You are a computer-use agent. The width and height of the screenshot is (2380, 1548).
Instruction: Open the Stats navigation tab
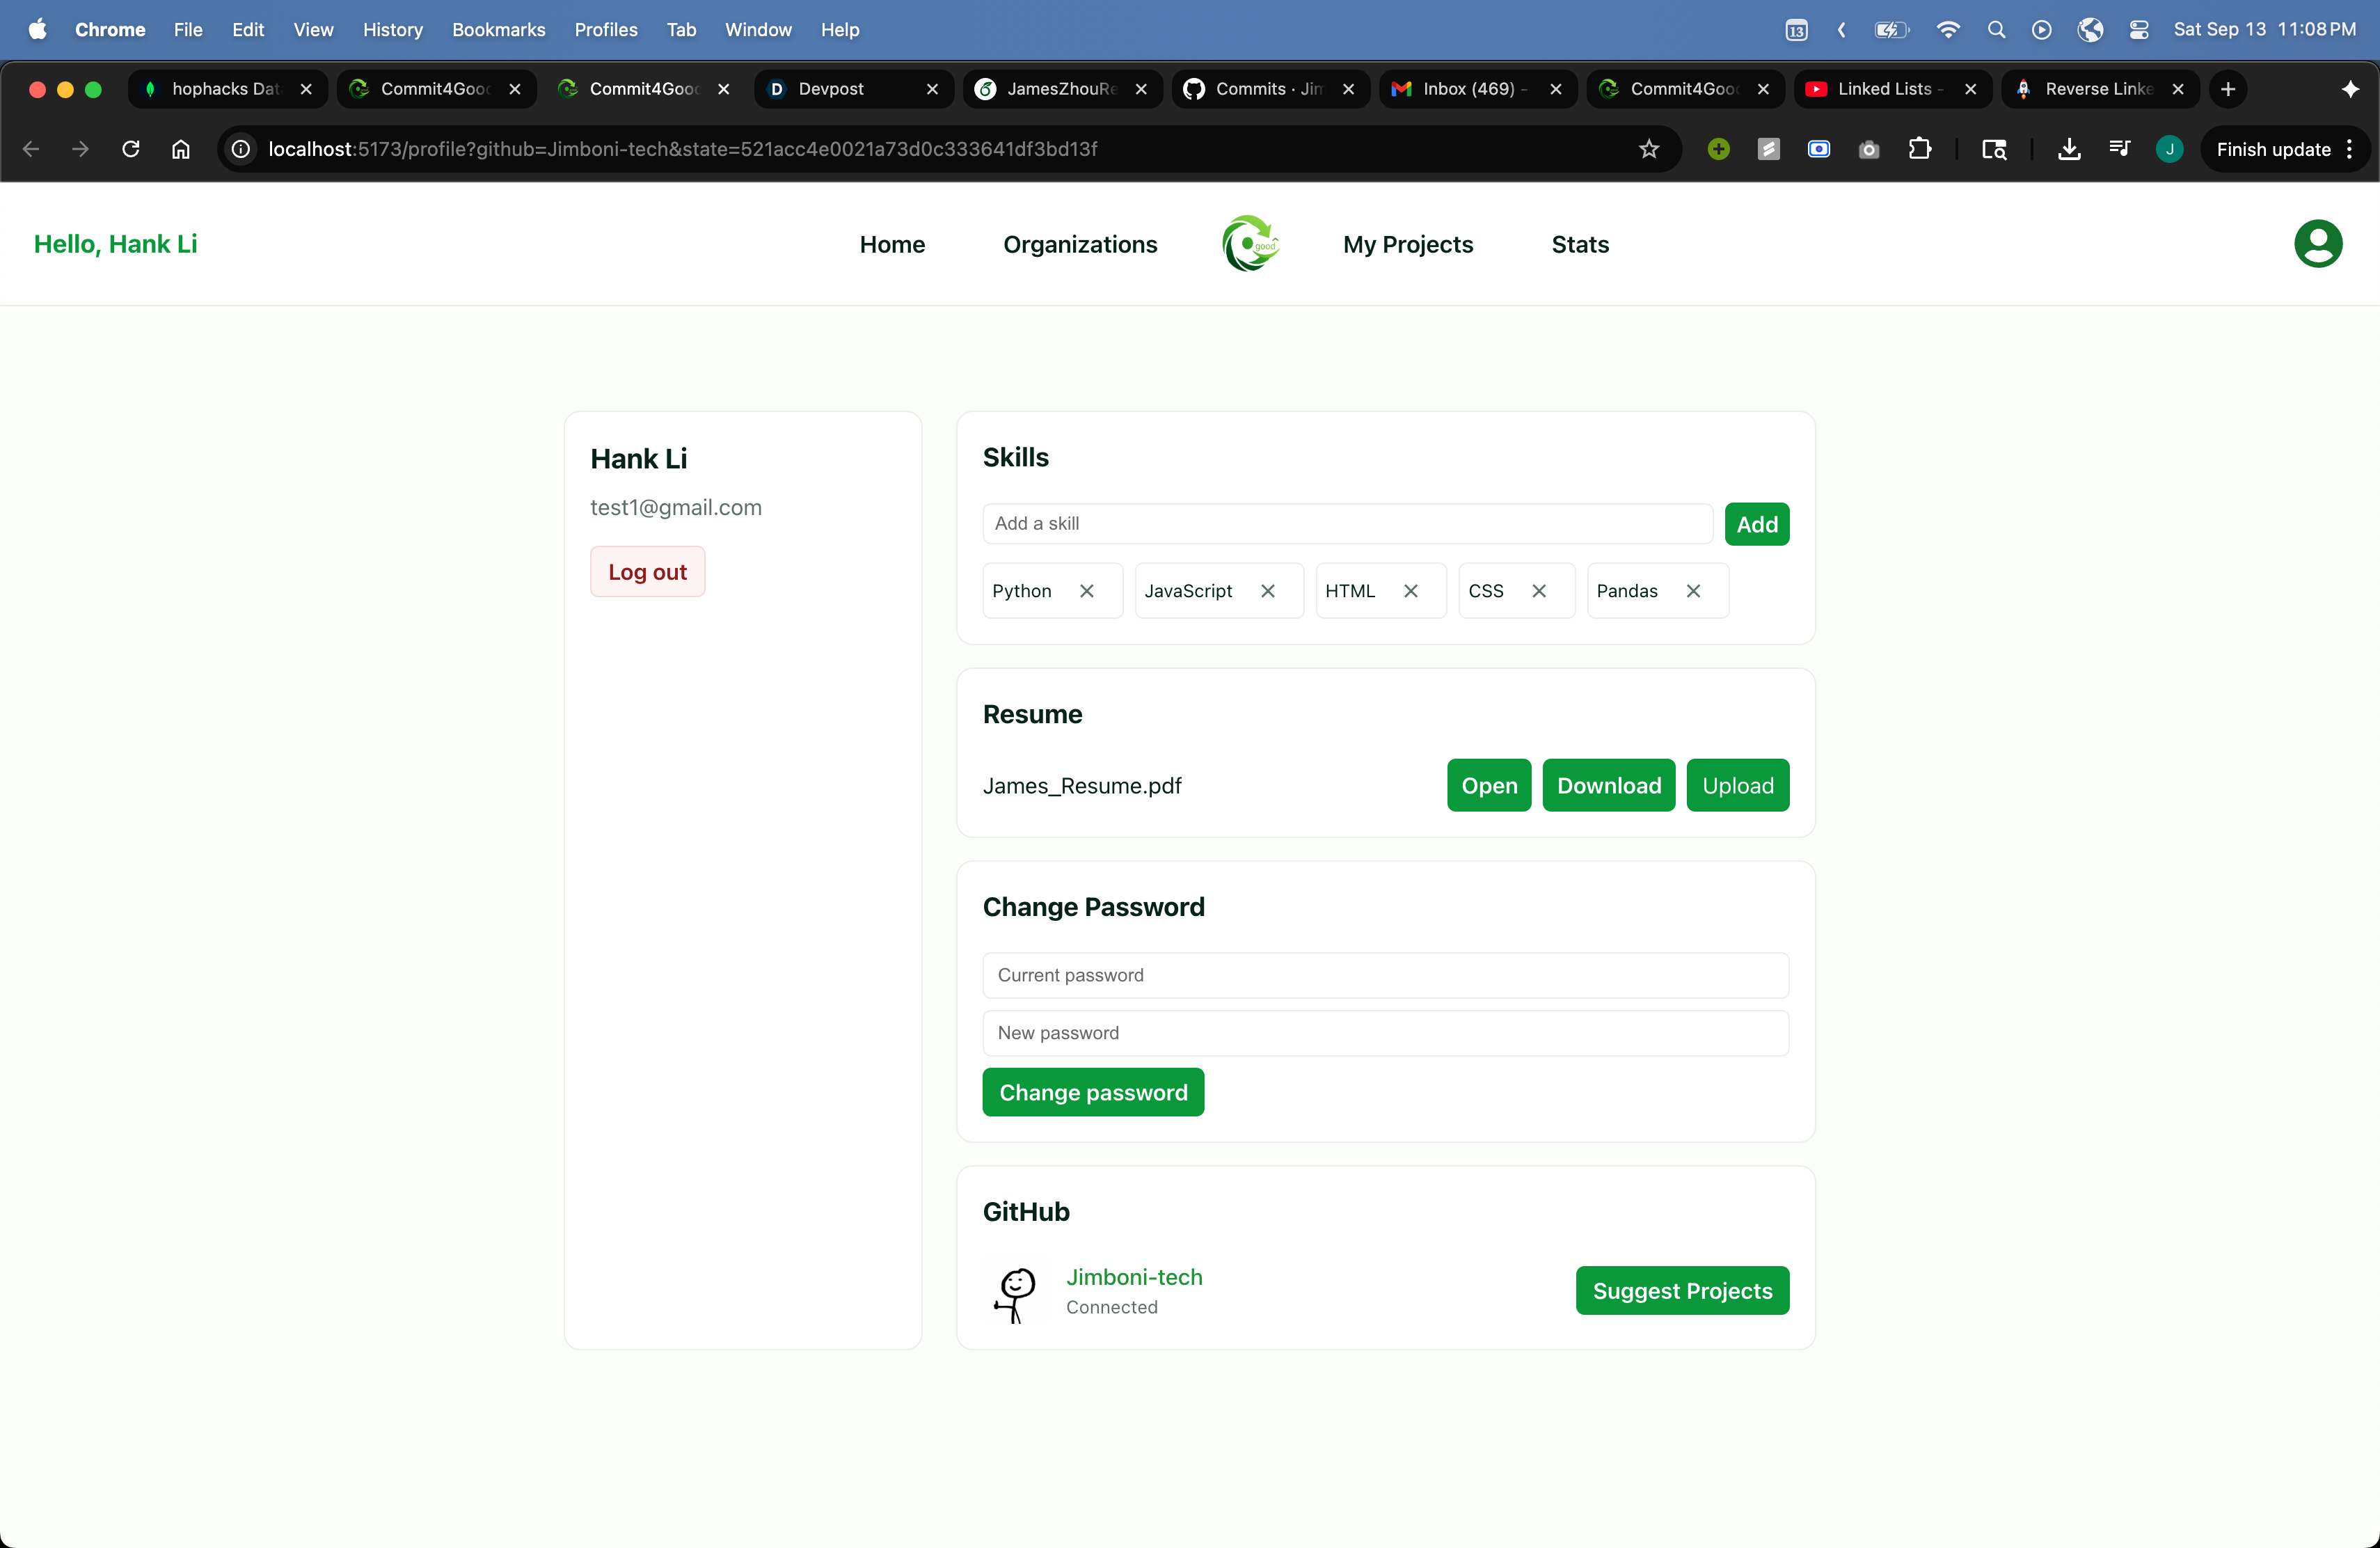(1579, 244)
